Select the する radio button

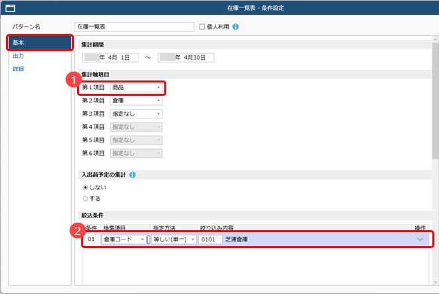pyautogui.click(x=85, y=199)
